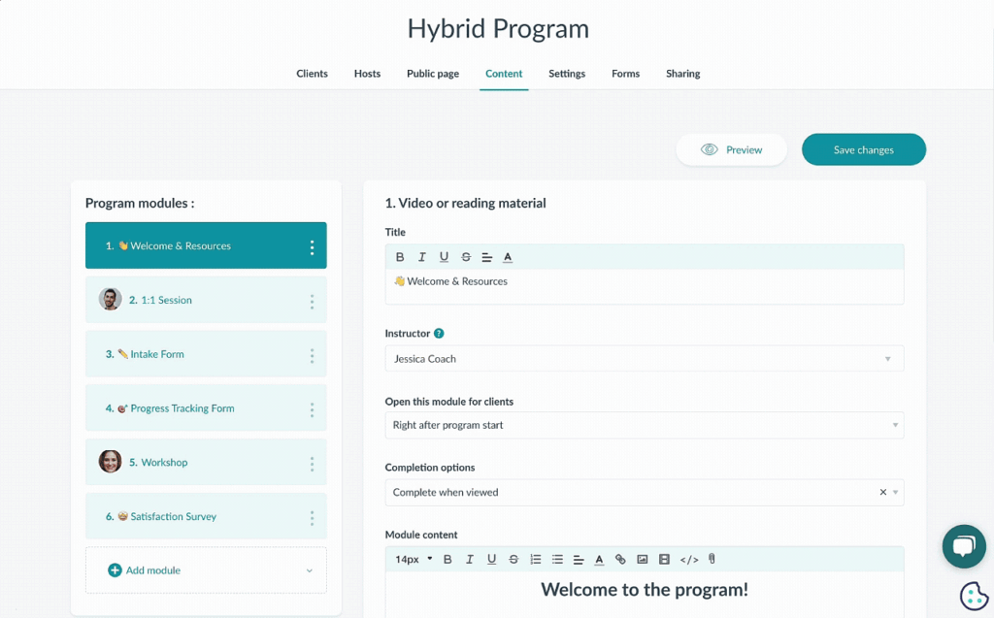Open the code view in module content toolbar

tap(689, 560)
